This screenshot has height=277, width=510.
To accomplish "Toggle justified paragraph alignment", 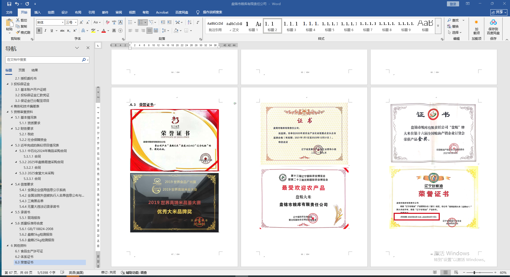I will tap(150, 31).
